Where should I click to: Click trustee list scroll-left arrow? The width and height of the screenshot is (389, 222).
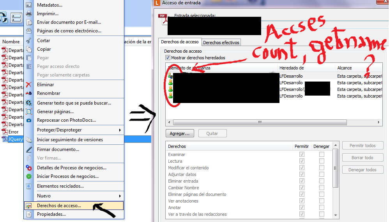pyautogui.click(x=169, y=122)
